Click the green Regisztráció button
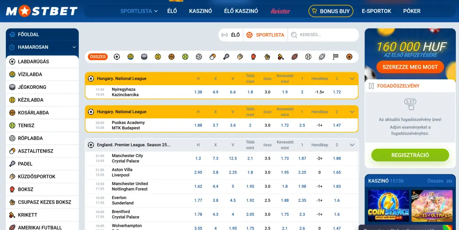459x230 pixels. pos(410,155)
